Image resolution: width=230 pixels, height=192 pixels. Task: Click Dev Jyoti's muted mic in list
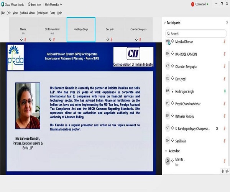[x=225, y=79]
